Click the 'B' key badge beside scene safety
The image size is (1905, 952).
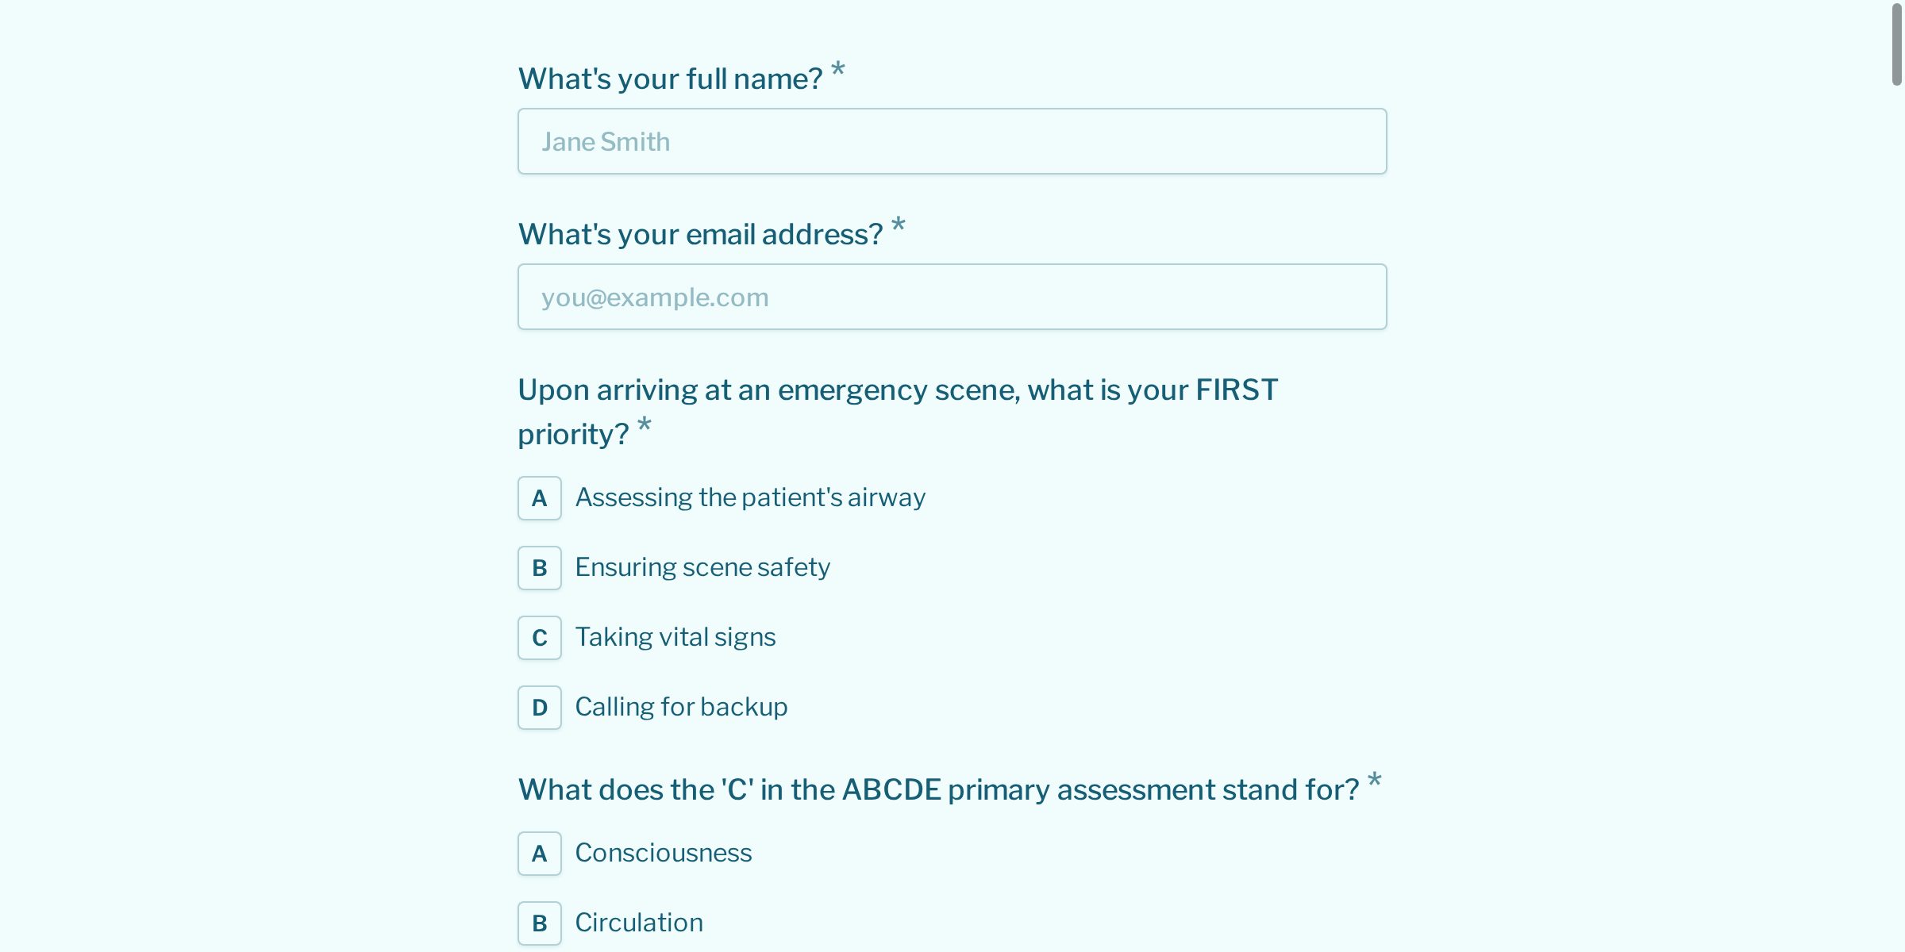540,568
